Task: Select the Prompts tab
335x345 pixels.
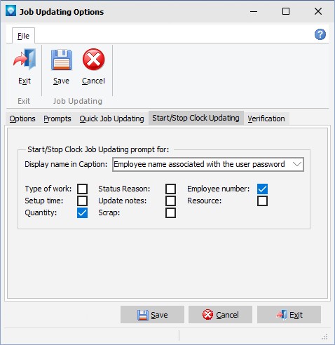Action: coord(57,119)
